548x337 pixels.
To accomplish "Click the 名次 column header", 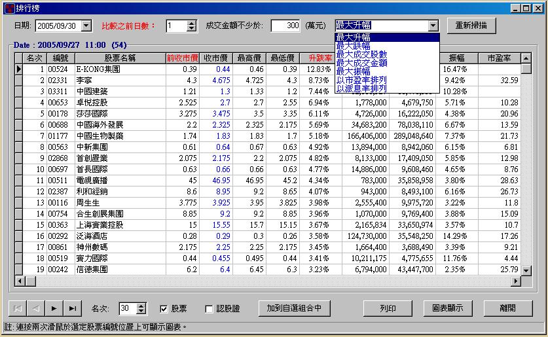I will point(35,58).
